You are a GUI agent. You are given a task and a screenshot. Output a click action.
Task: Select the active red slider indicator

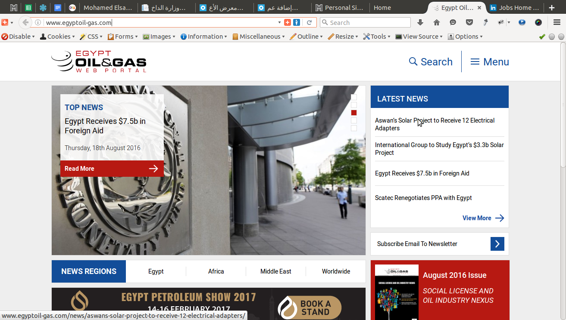[x=354, y=113]
